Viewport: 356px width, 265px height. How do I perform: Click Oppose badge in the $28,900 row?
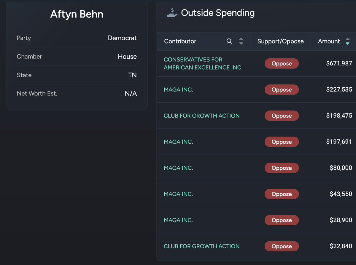coord(282,220)
